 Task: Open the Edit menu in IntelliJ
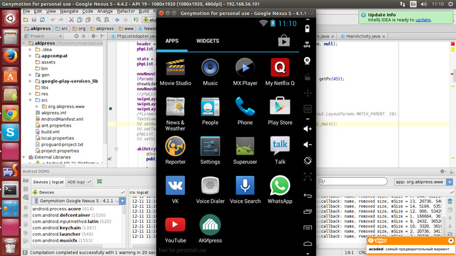[38, 11]
